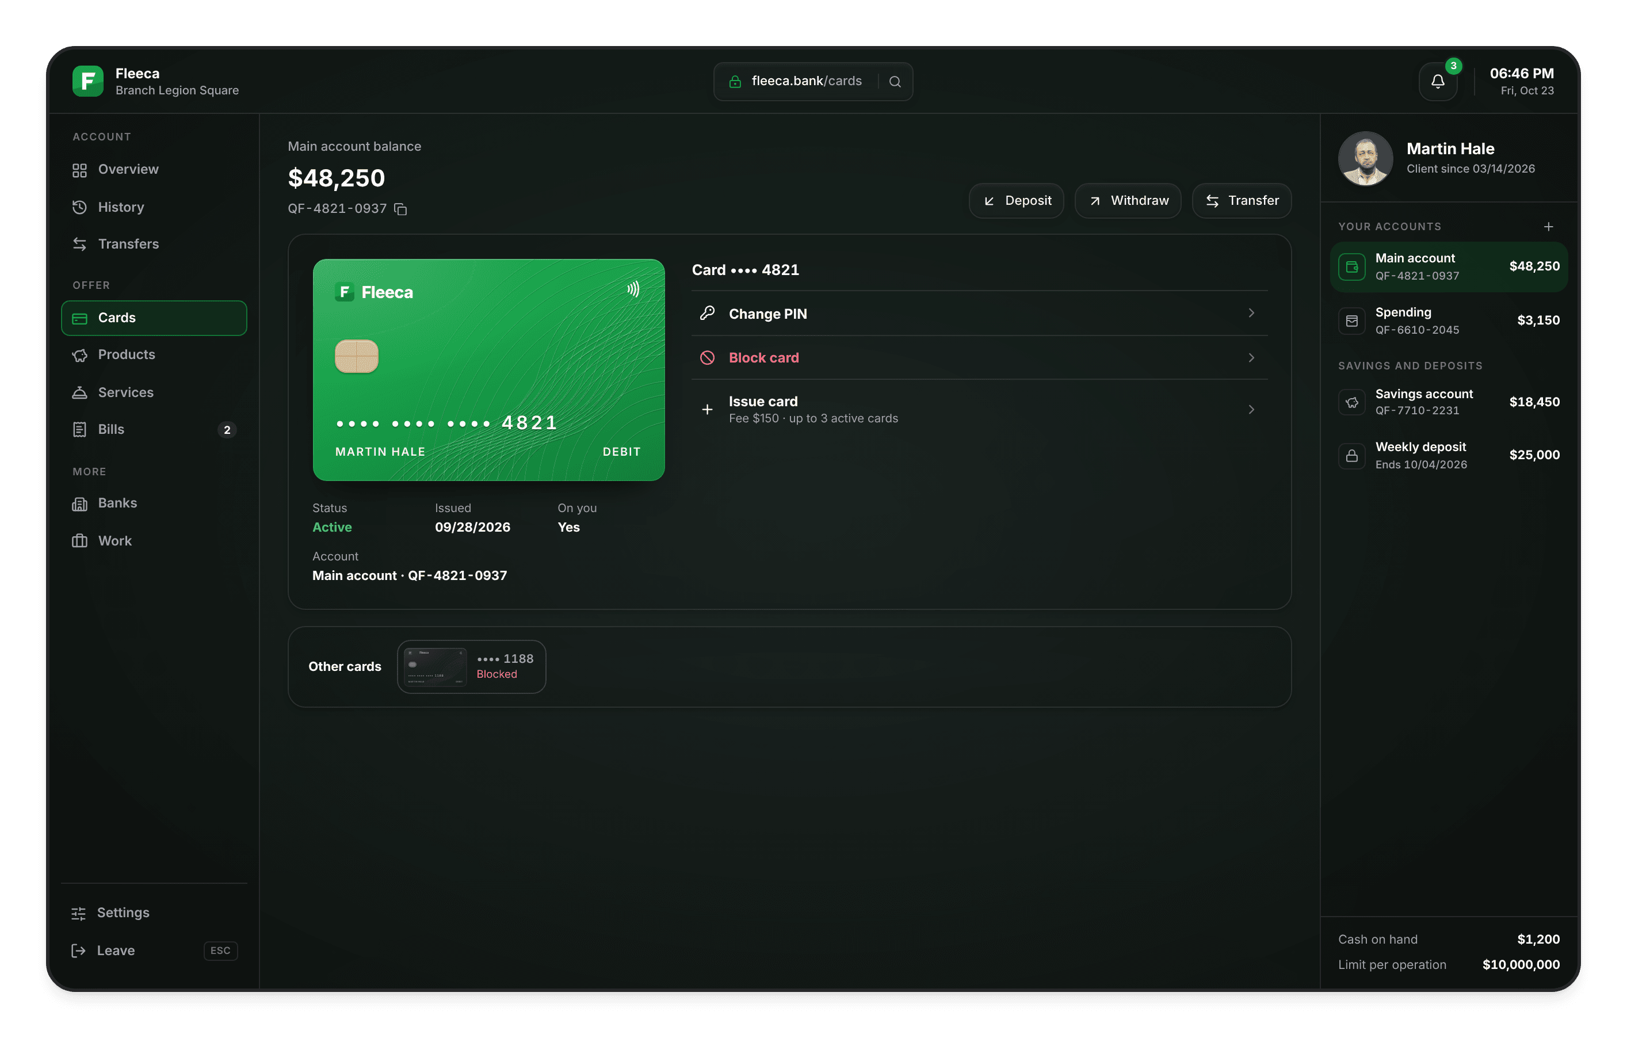This screenshot has width=1627, height=1038.
Task: Click the search magnifier in address bar
Action: click(895, 82)
